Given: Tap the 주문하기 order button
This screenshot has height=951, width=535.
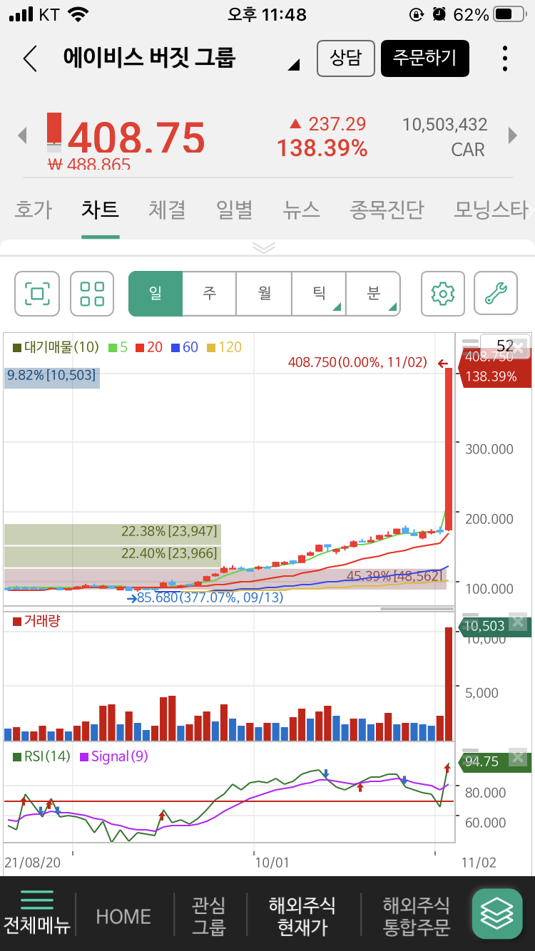Looking at the screenshot, I should pyautogui.click(x=425, y=58).
